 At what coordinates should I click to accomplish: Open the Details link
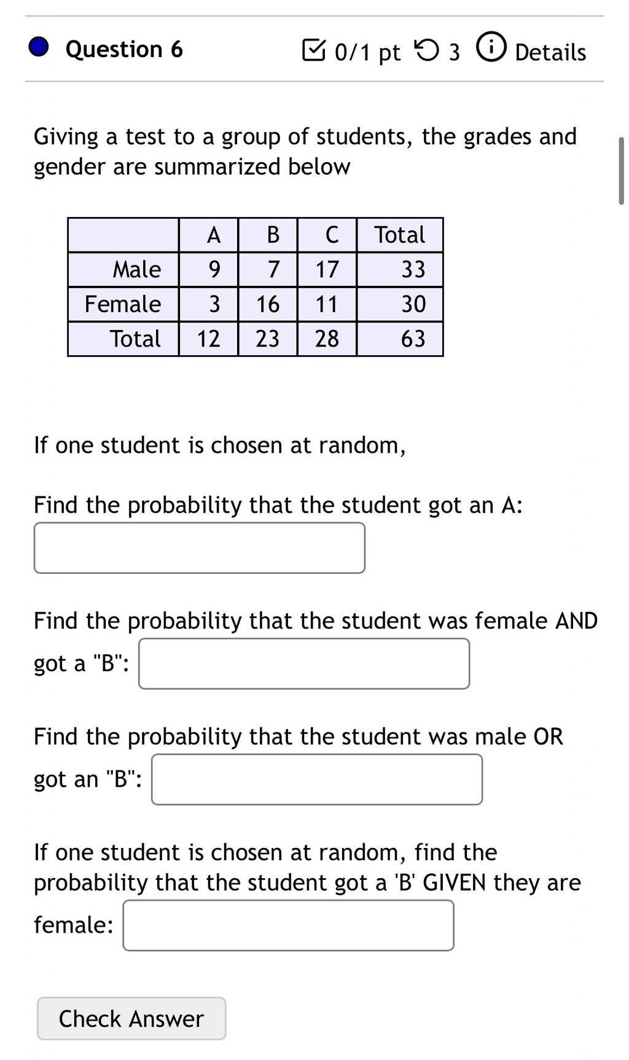(x=550, y=52)
